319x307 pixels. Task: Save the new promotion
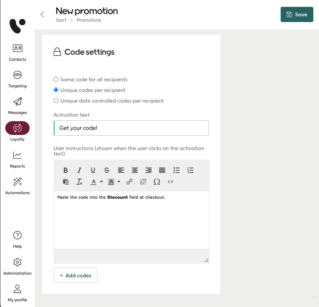tap(297, 14)
